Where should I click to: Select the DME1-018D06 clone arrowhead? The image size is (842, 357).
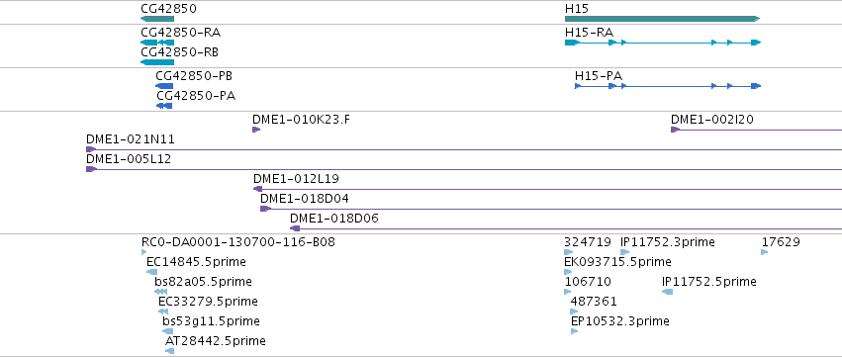295,228
